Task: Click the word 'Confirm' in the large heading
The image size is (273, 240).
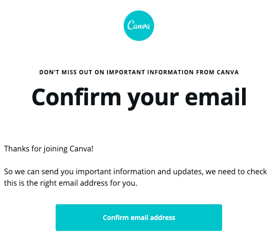Action: click(76, 97)
